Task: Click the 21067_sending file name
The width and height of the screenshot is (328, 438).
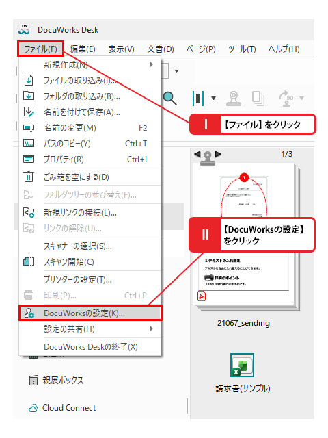Action: click(243, 323)
